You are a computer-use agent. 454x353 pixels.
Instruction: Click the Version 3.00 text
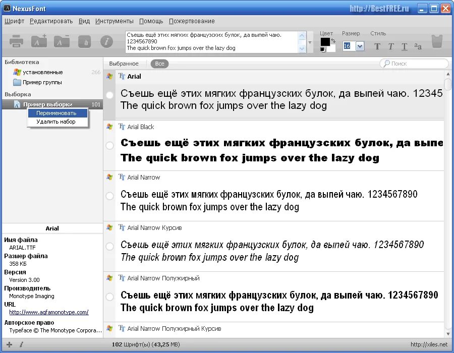[24, 280]
